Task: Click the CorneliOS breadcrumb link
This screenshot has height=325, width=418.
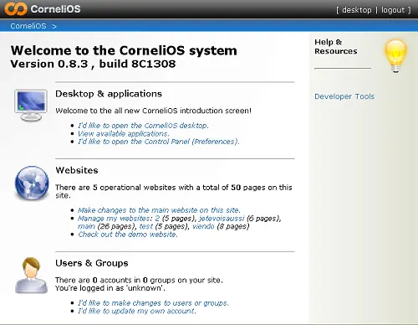Action: click(28, 26)
